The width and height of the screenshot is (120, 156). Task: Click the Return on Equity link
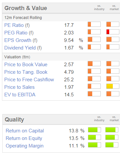coord(24,138)
